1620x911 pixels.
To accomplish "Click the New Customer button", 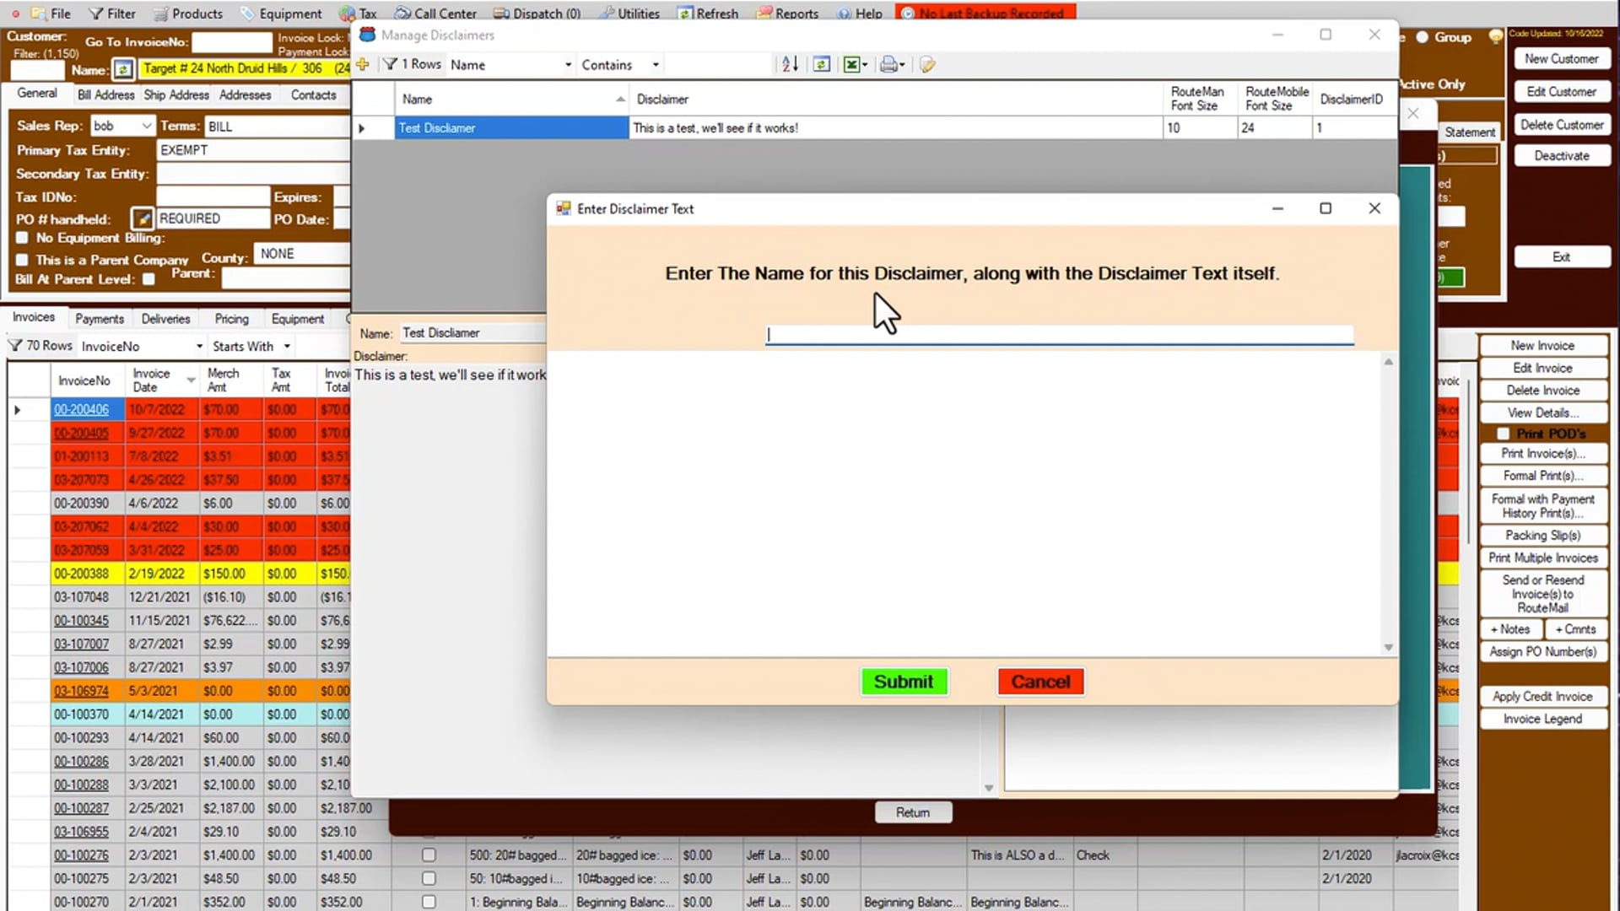I will pyautogui.click(x=1561, y=59).
